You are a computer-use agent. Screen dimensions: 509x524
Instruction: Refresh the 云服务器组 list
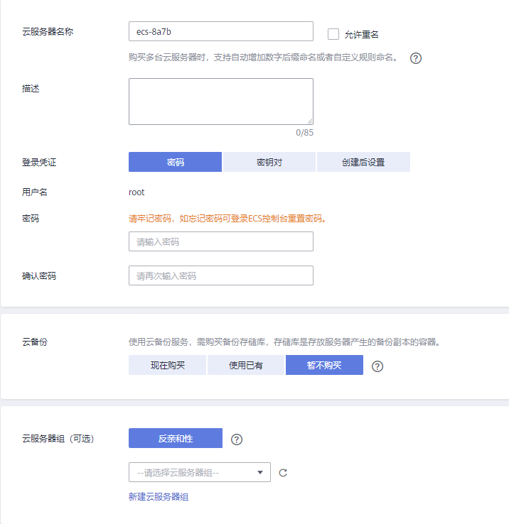click(283, 473)
